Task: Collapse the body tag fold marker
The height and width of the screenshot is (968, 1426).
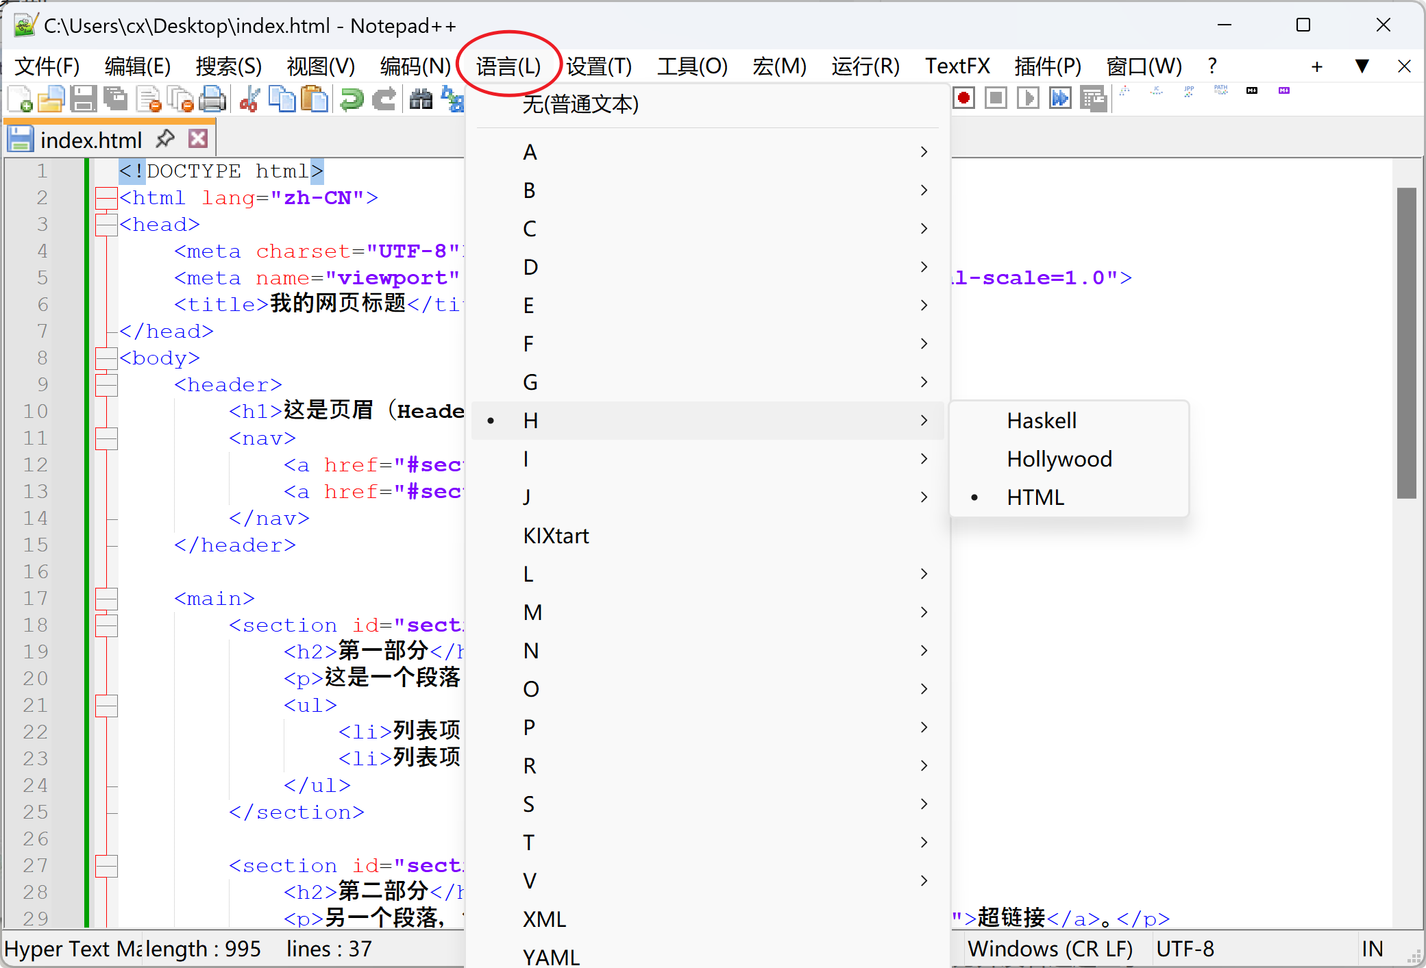Action: coord(106,358)
